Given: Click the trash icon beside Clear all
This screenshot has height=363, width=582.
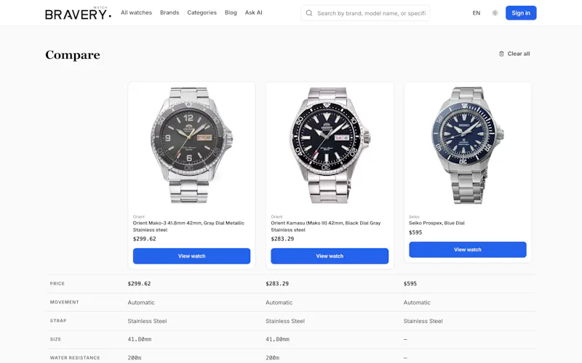Looking at the screenshot, I should click(x=501, y=54).
